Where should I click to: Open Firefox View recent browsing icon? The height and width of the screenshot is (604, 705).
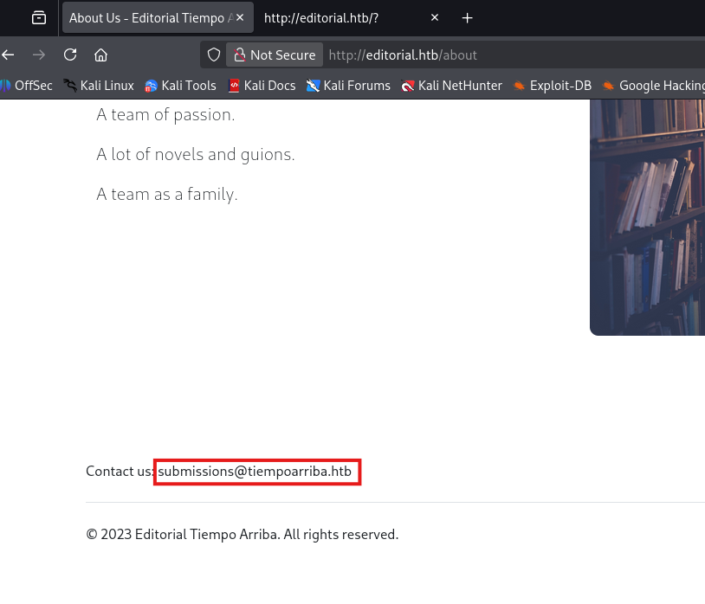(38, 17)
